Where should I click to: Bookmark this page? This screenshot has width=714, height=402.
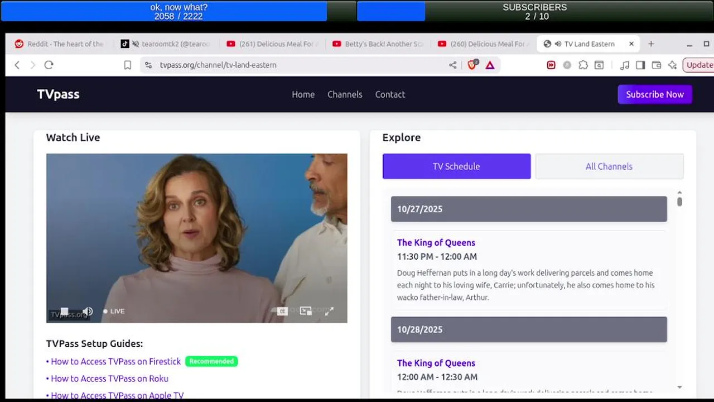tap(127, 65)
